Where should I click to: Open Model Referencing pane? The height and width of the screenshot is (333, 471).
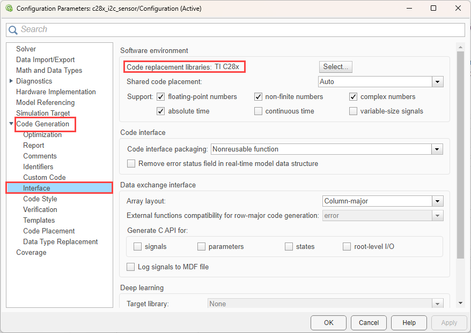[46, 102]
